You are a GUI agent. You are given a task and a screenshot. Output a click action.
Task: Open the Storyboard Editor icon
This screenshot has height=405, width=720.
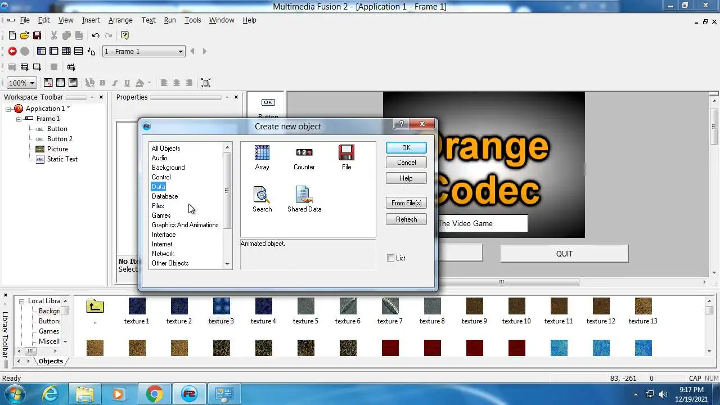point(42,51)
